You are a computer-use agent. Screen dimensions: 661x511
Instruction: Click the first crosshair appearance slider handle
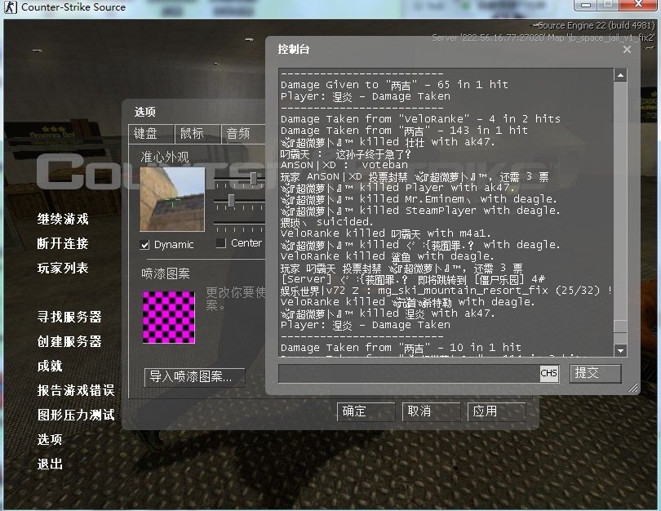[253, 178]
